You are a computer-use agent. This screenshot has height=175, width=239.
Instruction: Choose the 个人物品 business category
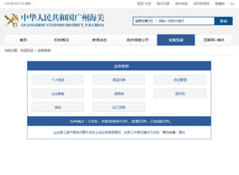(58, 80)
